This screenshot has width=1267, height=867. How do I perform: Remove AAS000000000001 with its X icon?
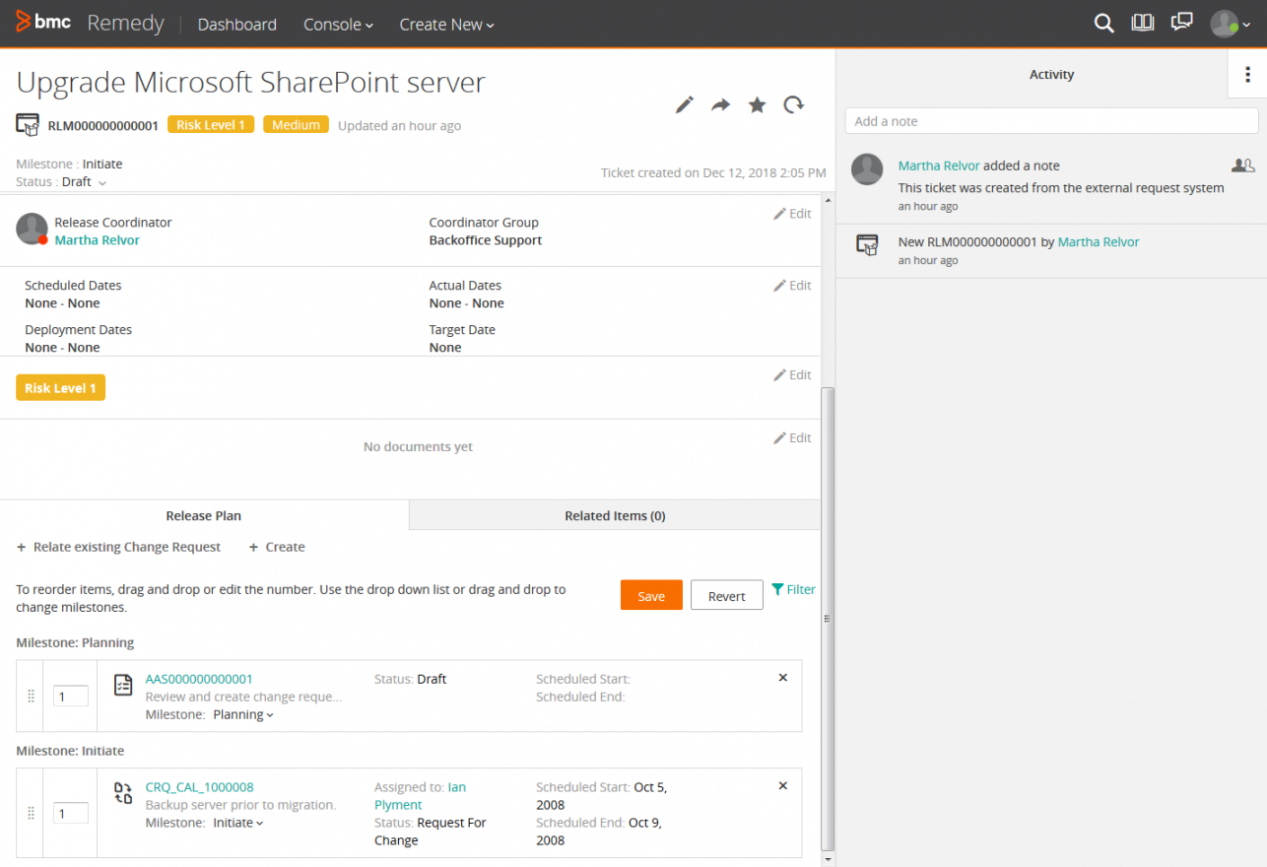[x=783, y=678]
